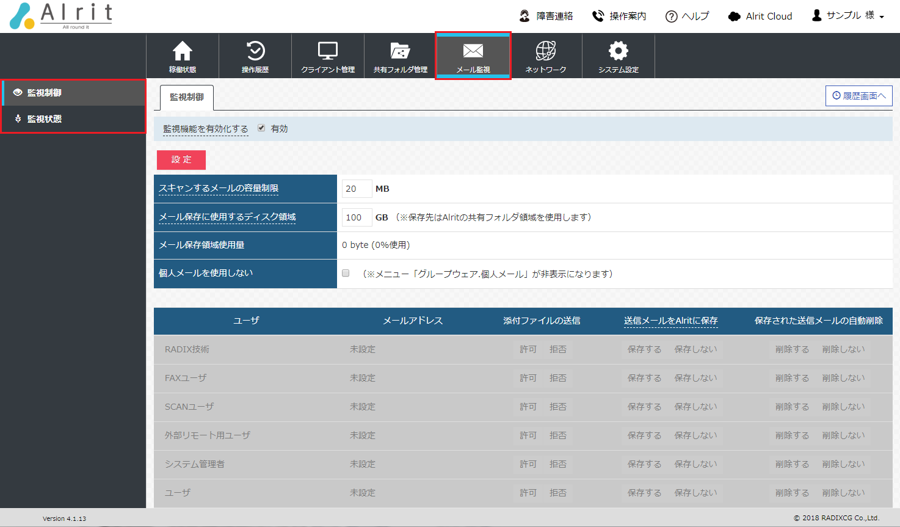Select 削除しない for SCANユーザ
Screen dimensions: 900x527
844,407
